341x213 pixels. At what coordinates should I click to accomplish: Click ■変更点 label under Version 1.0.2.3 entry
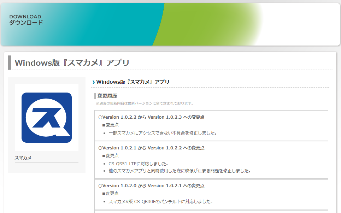click(x=111, y=125)
